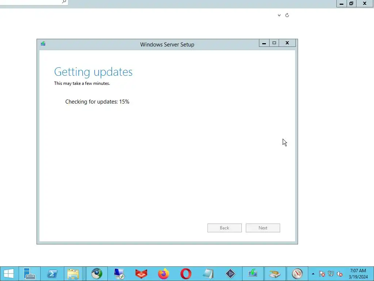
Task: Restore down the background window
Action: [351, 4]
